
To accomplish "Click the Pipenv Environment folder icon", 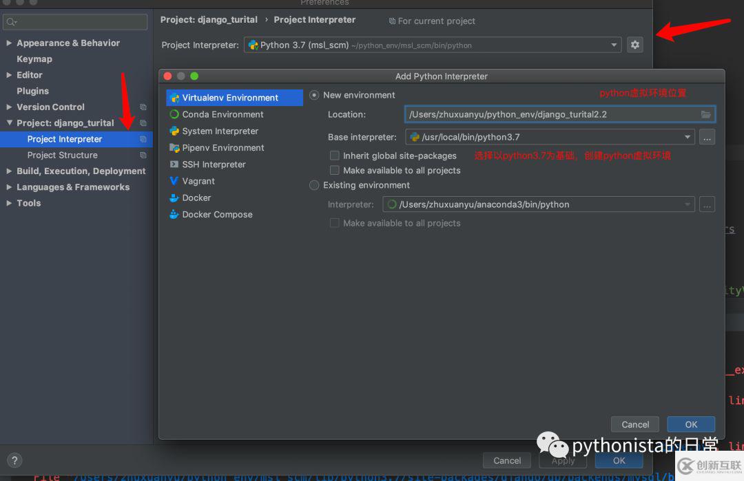I will pos(174,148).
